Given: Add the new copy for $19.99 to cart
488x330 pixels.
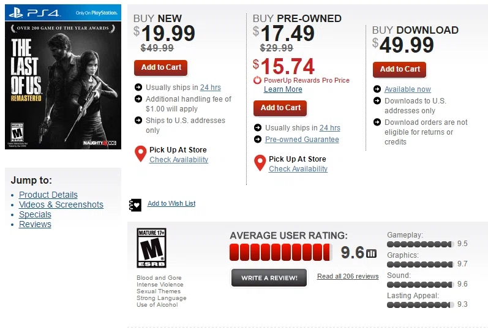Looking at the screenshot, I should click(161, 67).
